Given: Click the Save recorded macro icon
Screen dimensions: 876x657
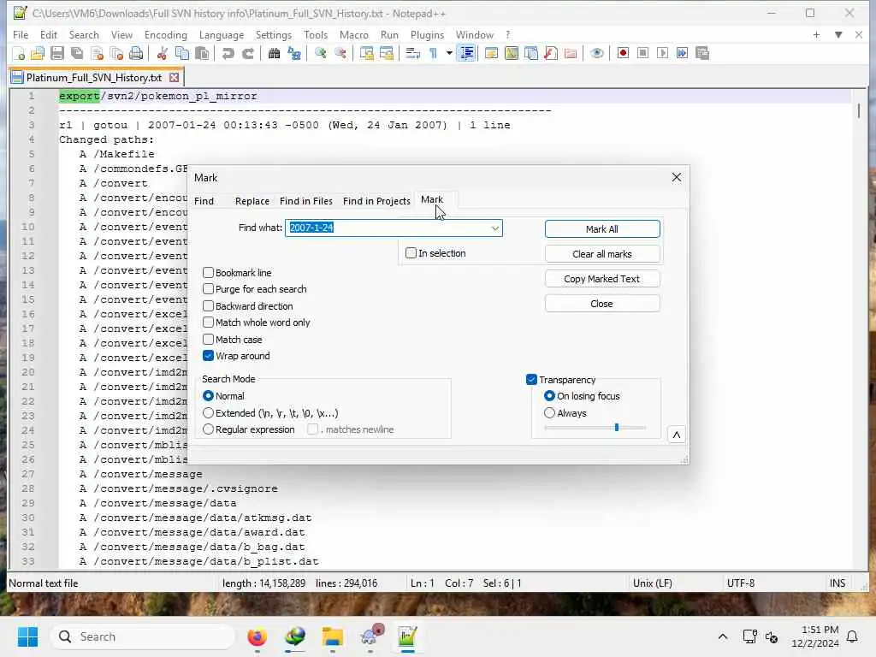Looking at the screenshot, I should [x=702, y=54].
